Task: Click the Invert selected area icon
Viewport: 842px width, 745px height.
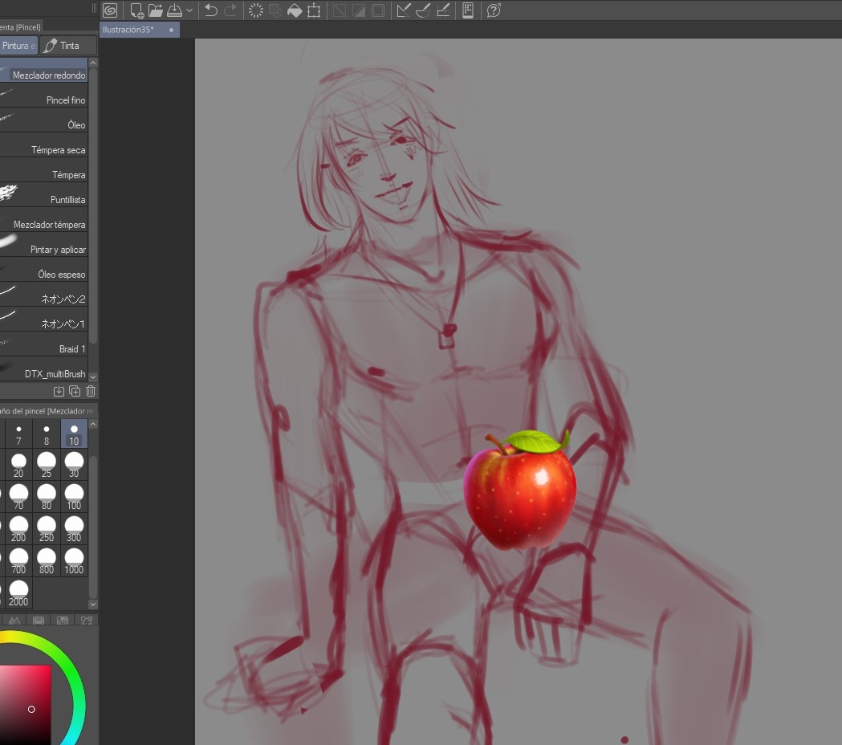Action: (359, 10)
